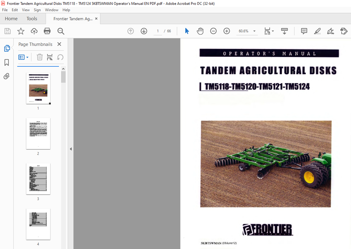Image resolution: width=351 pixels, height=249 pixels.
Task: Upload file to cloud icon
Action: click(x=34, y=31)
